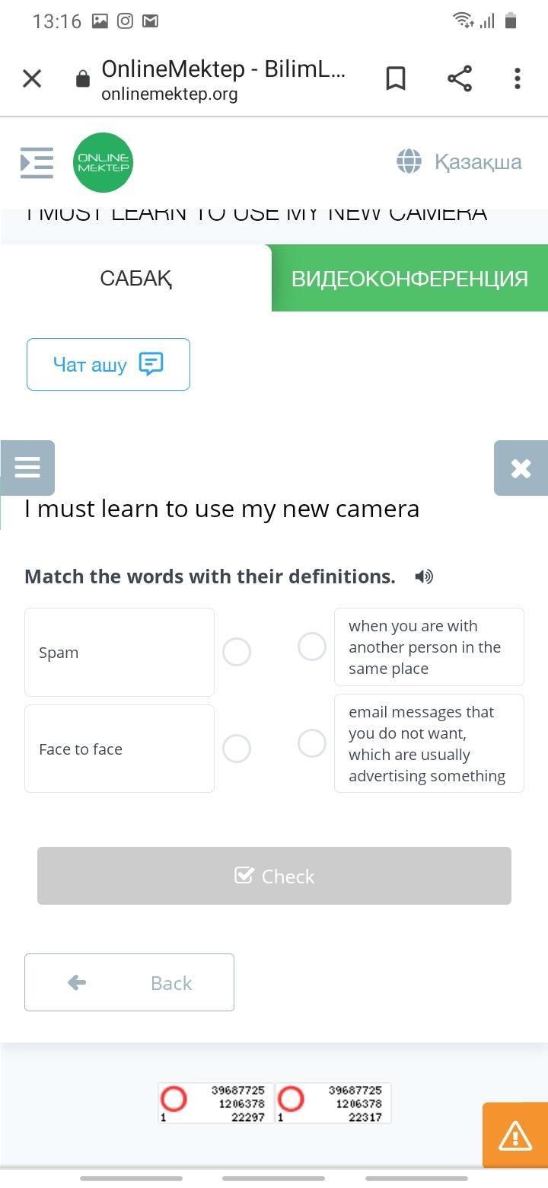Select circle for 'same place' definition

click(312, 647)
